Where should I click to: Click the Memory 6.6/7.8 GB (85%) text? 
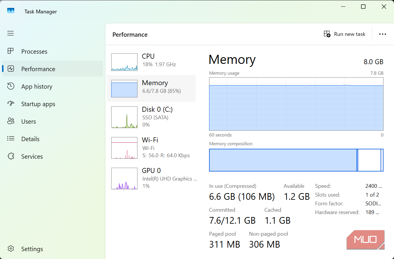162,91
